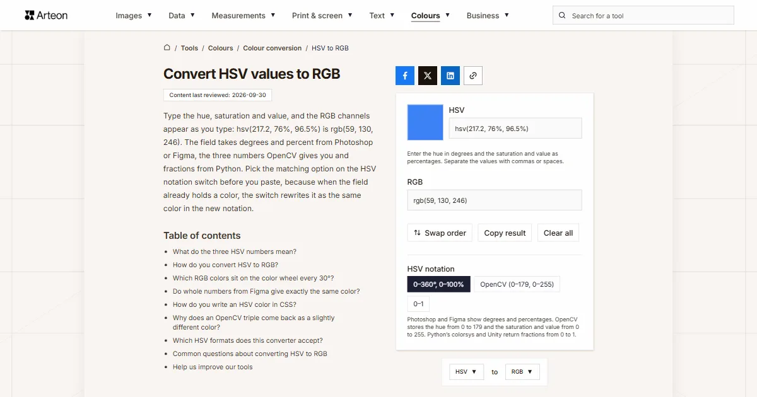Expand the Business menu
The image size is (757, 397).
tap(488, 16)
